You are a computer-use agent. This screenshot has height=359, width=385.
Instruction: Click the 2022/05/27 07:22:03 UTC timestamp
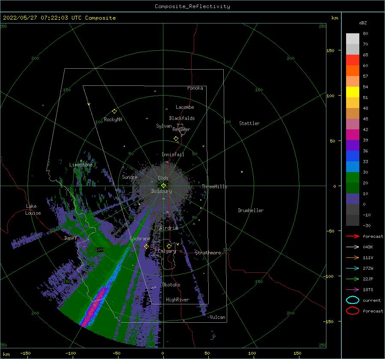coord(59,18)
